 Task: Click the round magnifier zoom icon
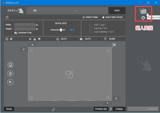(x=10, y=82)
